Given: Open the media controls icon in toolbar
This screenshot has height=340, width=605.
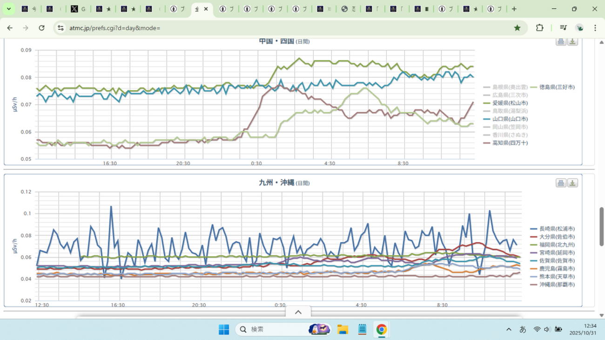Looking at the screenshot, I should pyautogui.click(x=563, y=28).
